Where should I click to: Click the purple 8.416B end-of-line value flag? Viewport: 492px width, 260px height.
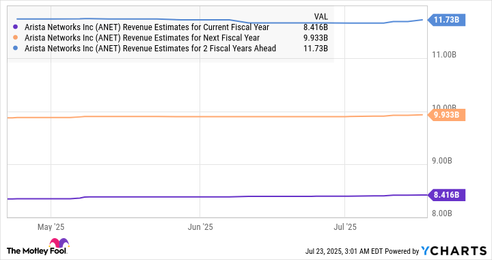click(x=446, y=195)
